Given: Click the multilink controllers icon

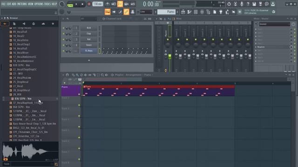Looking at the screenshot, I should tap(132, 12).
